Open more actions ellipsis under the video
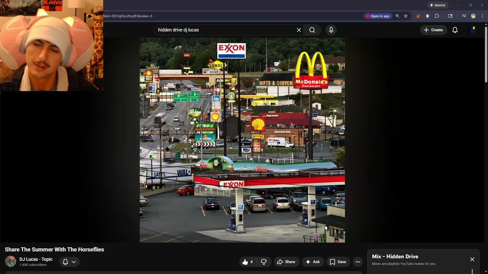 coord(358,262)
